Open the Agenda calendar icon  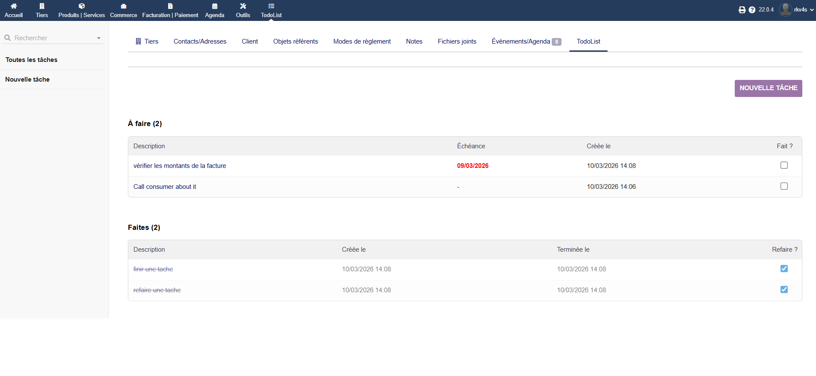215,6
